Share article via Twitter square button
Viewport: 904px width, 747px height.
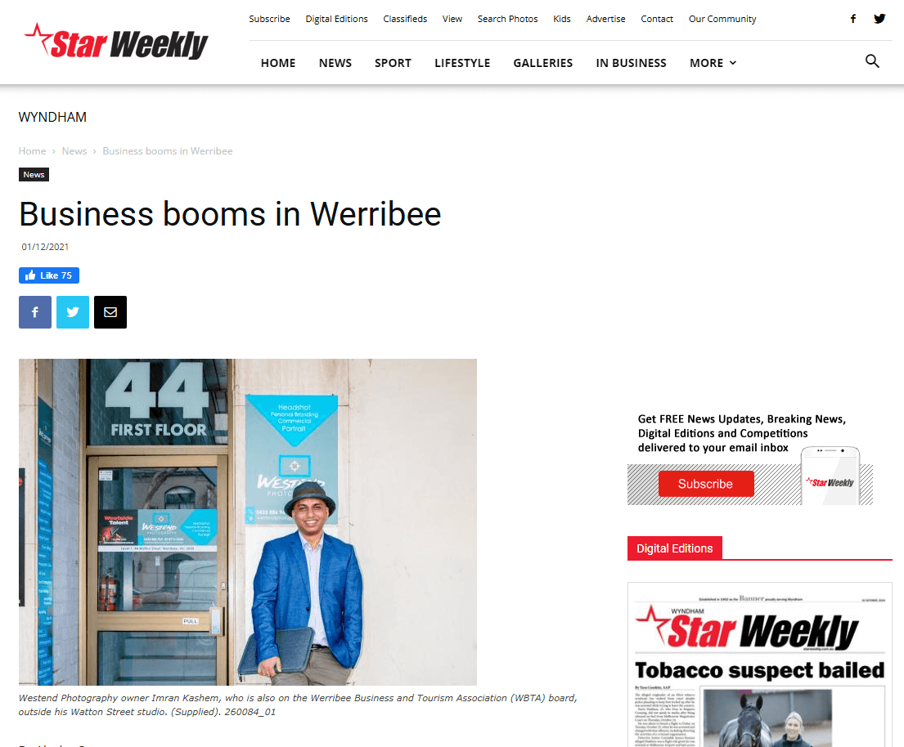click(73, 312)
